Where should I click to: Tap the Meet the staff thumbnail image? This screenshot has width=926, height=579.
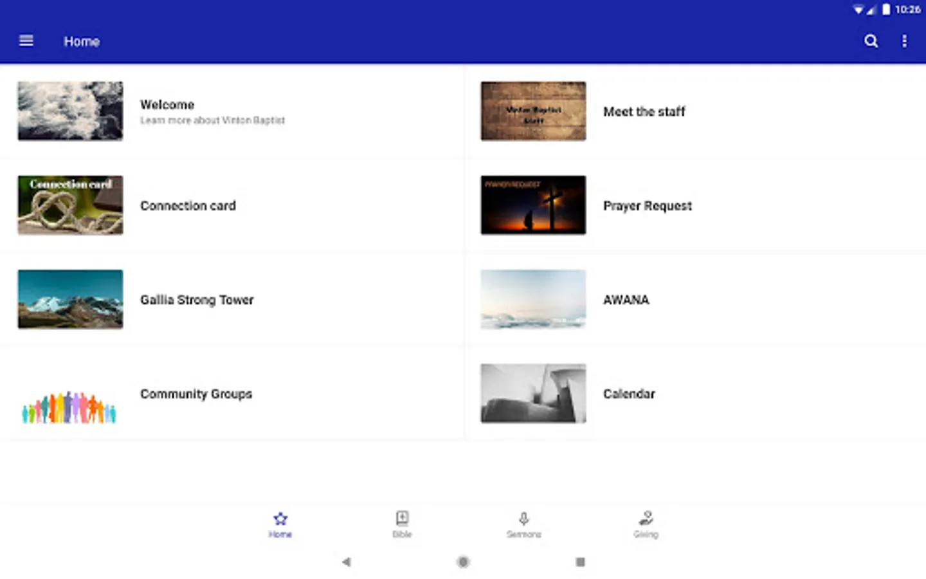(x=532, y=111)
